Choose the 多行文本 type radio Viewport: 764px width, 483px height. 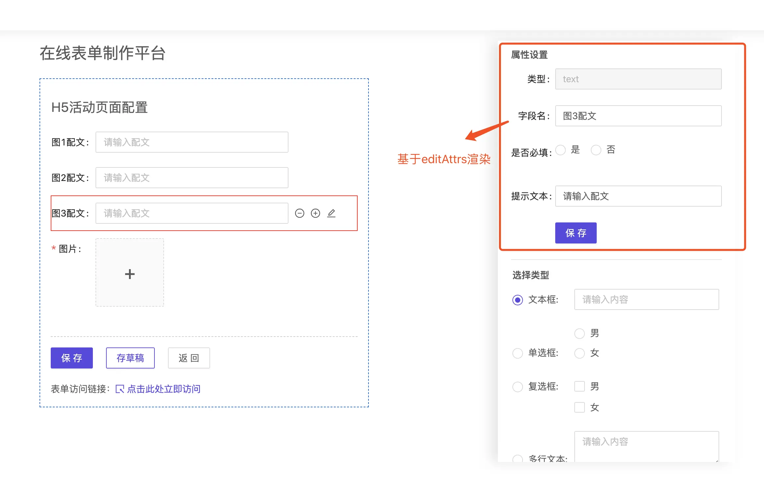518,458
